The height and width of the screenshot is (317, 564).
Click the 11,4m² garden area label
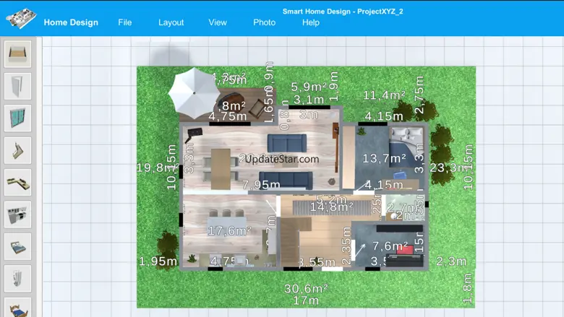384,95
